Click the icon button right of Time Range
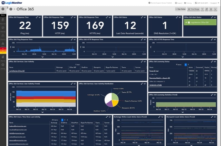Image resolution: width=221 pixels, height=146 pixels. [x=202, y=9]
